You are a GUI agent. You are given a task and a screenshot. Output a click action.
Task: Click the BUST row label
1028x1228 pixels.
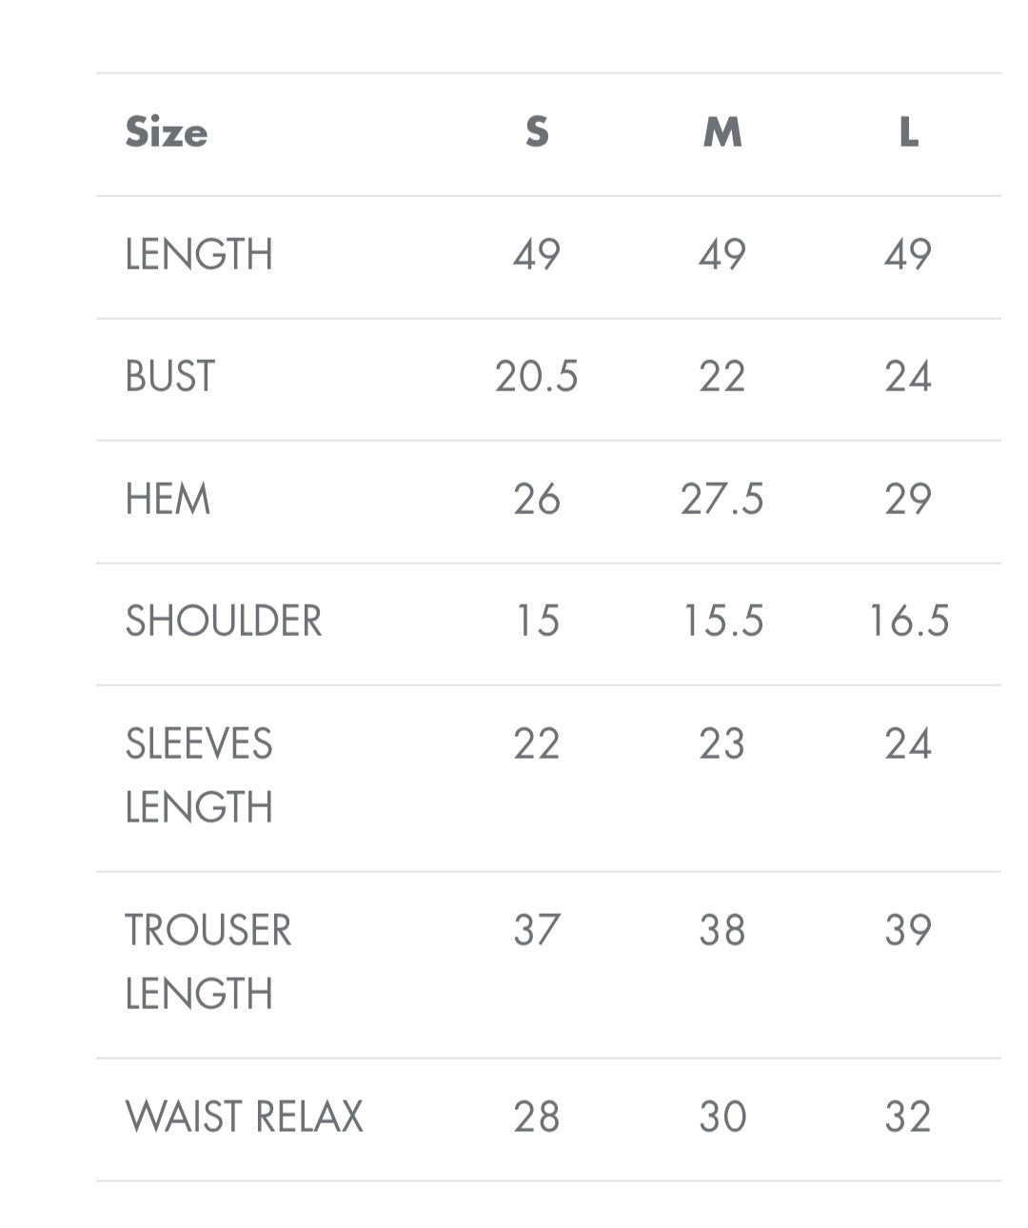click(x=170, y=377)
